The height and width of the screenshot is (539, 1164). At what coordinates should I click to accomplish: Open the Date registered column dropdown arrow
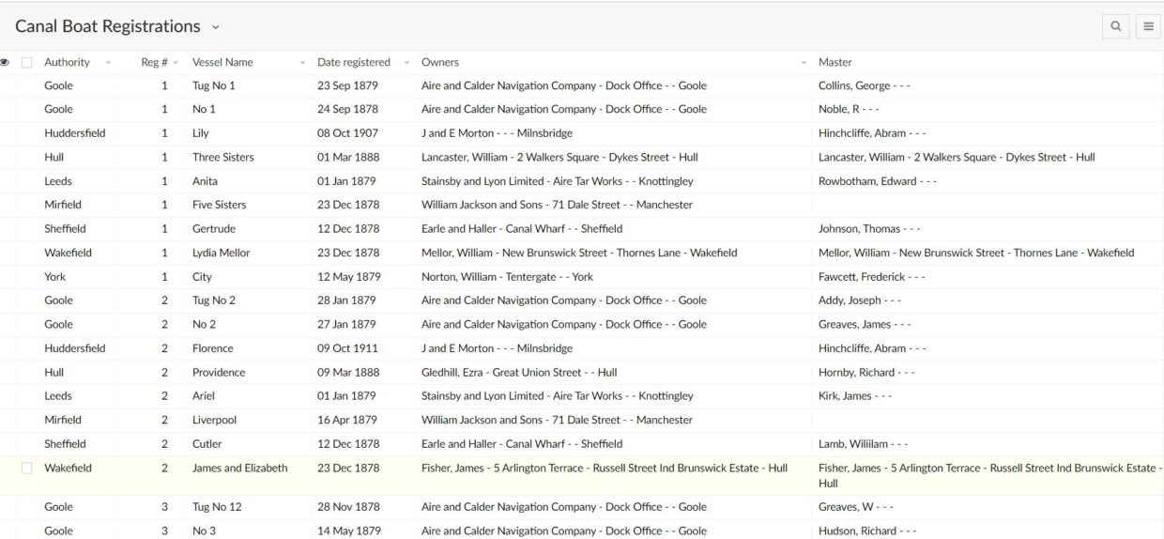(x=406, y=63)
